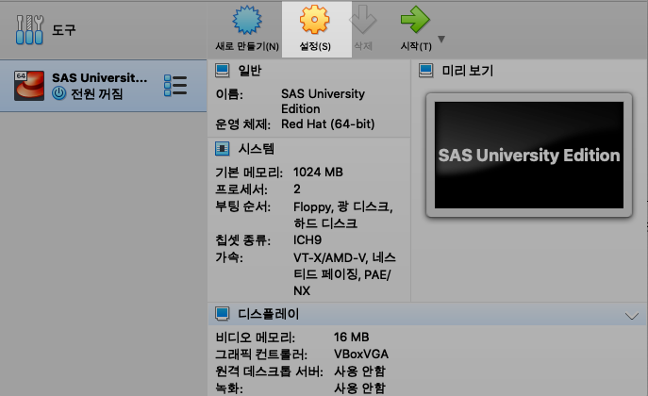Open the 시스템 section header link
The width and height of the screenshot is (648, 396).
coord(257,149)
